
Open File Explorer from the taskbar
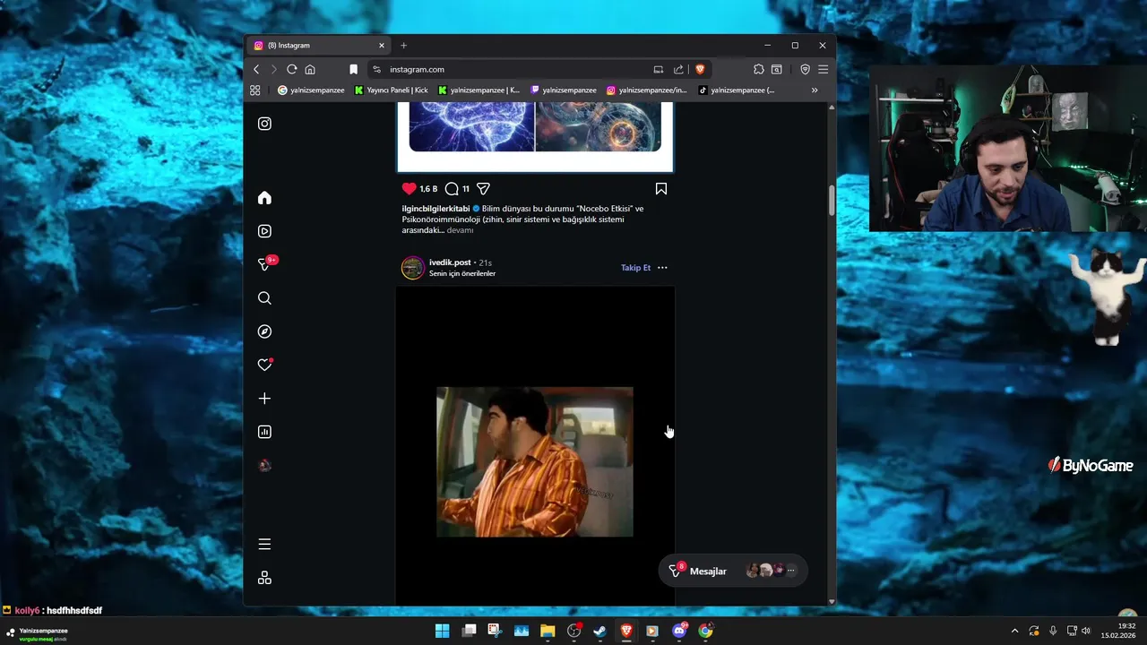(x=548, y=631)
